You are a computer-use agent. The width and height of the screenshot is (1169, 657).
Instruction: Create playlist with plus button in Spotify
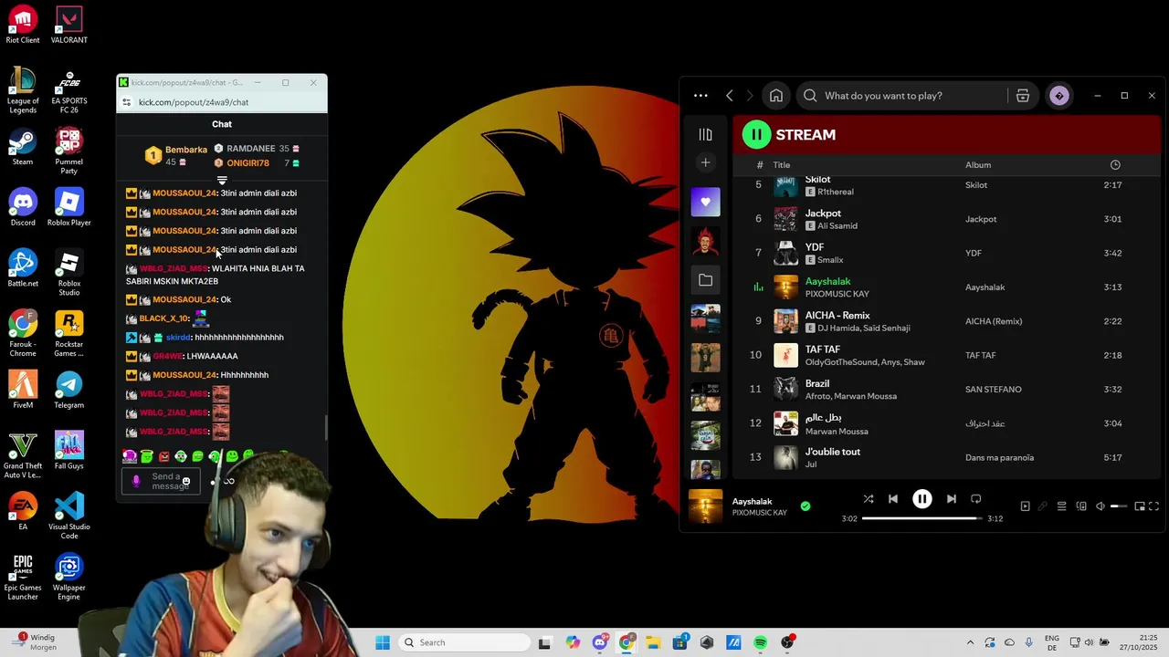(705, 162)
